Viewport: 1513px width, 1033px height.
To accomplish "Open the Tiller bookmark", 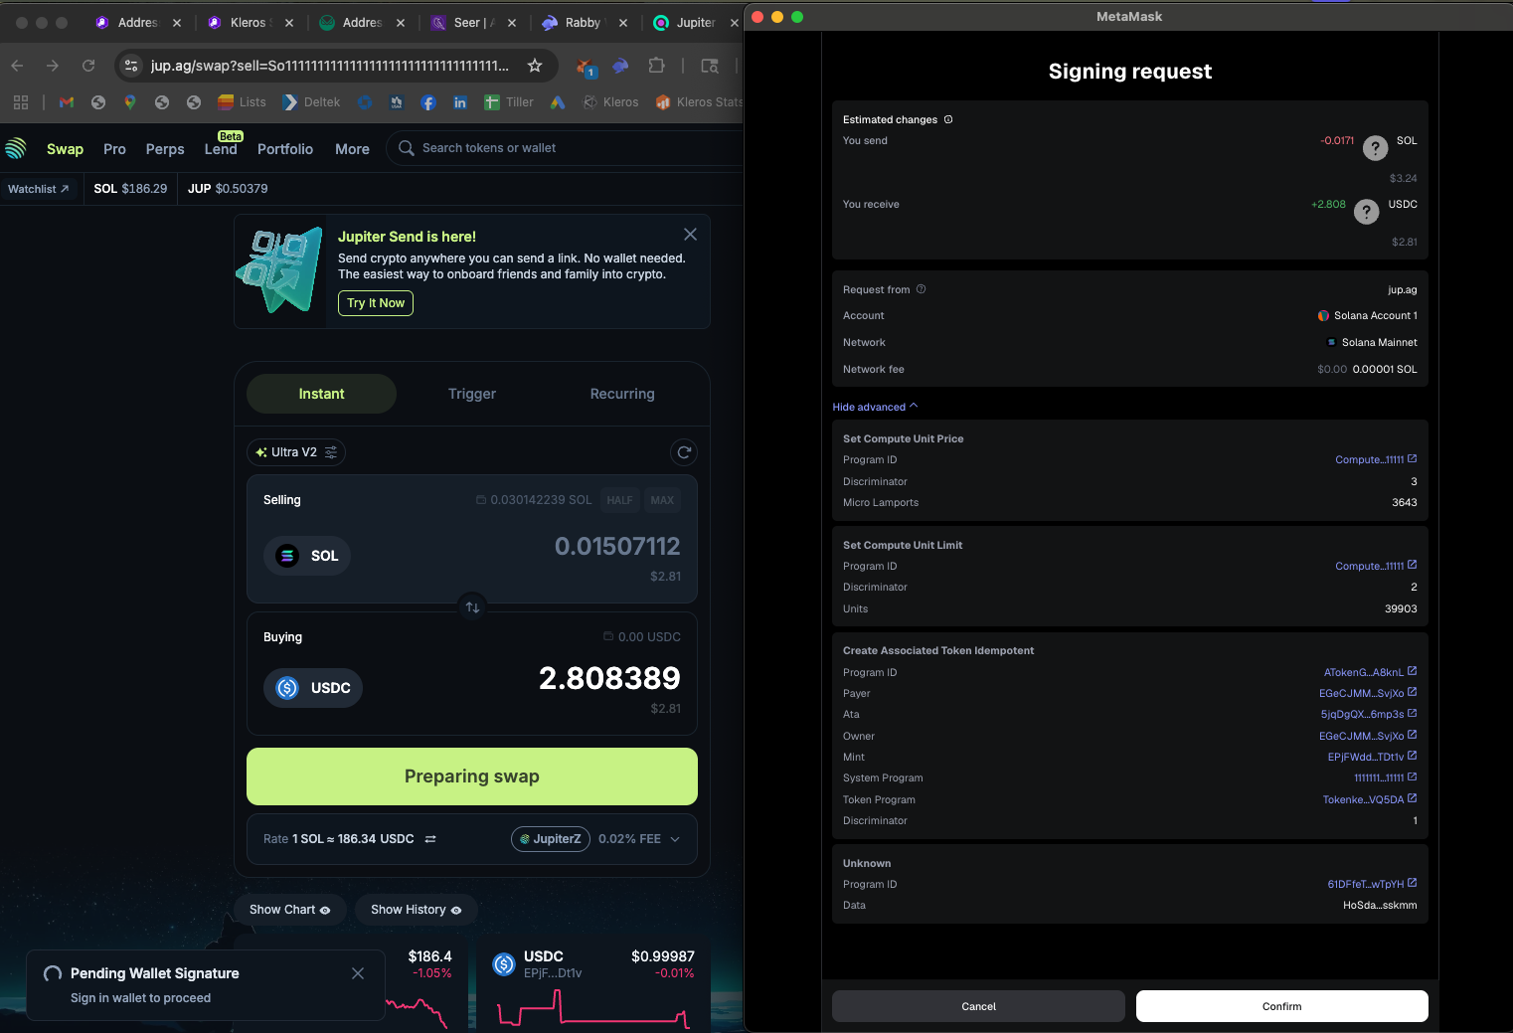I will 509,102.
